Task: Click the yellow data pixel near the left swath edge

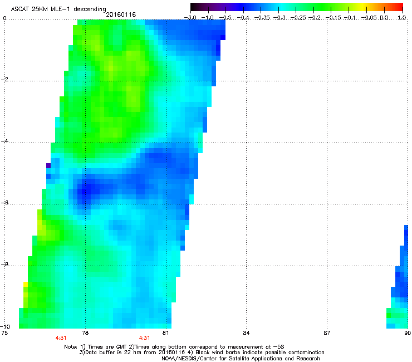Action: pos(26,284)
